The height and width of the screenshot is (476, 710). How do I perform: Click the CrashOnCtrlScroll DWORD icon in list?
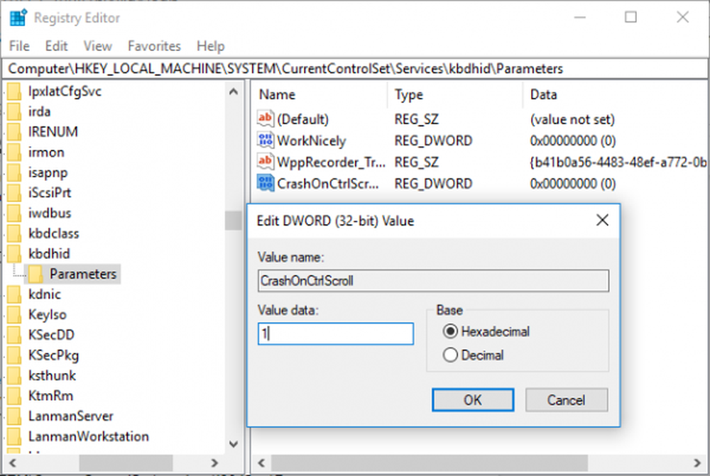(266, 183)
